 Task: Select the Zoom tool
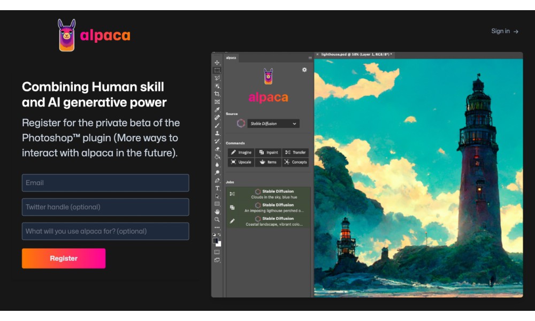point(217,220)
